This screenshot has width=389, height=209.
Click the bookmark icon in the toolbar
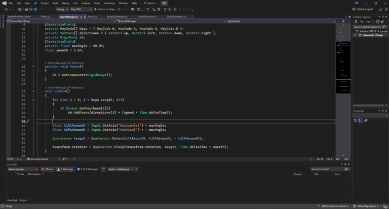click(175, 10)
